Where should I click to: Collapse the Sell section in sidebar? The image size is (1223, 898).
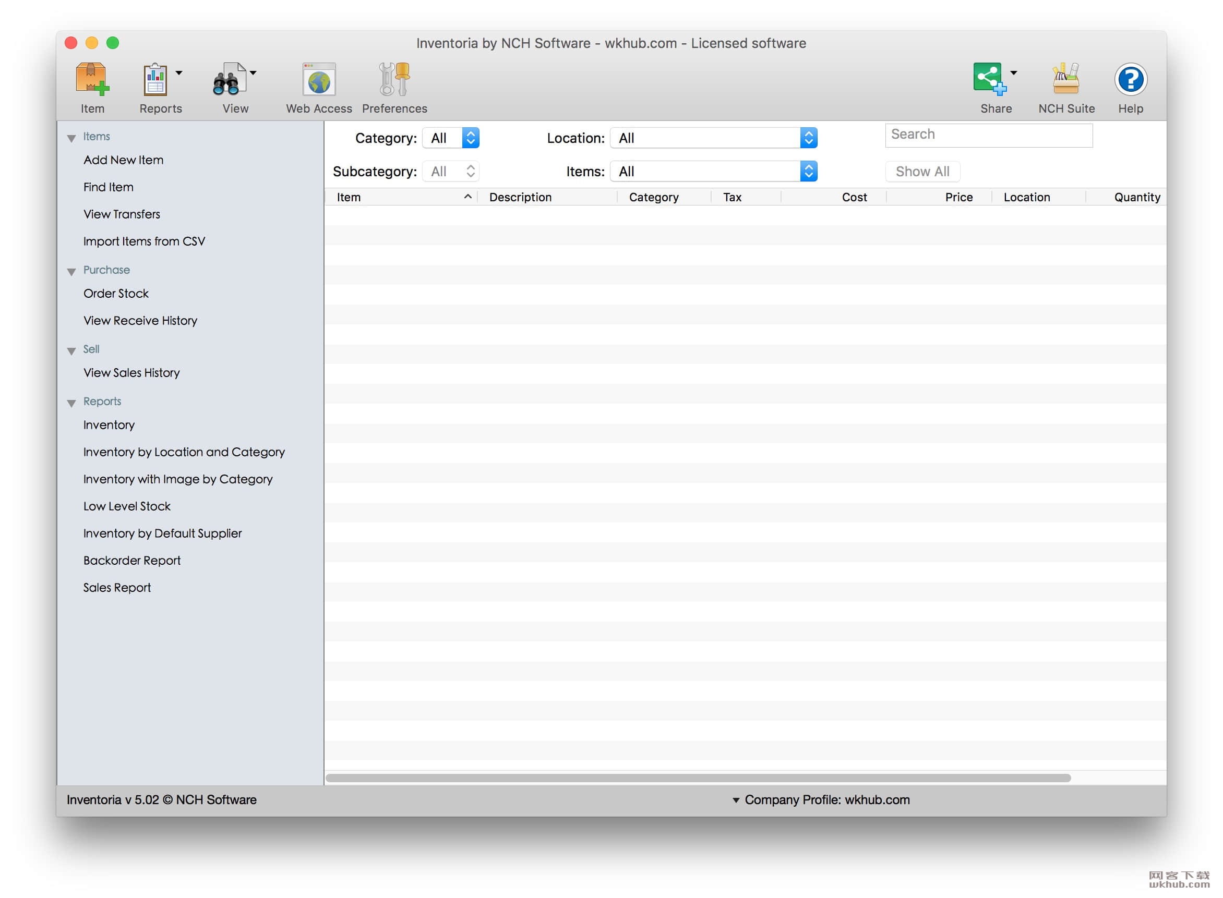click(71, 350)
